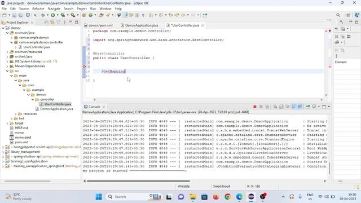Click the Console vertical scrollbar thumb

pyautogui.click(x=329, y=168)
